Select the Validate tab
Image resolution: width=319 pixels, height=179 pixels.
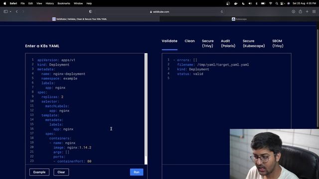169,41
